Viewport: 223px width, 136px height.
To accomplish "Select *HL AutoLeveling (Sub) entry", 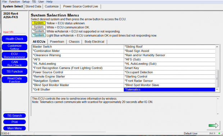I will pos(169,64).
